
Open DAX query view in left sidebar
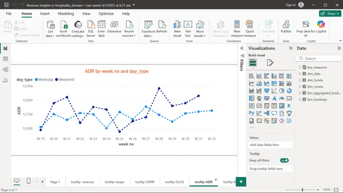5,80
